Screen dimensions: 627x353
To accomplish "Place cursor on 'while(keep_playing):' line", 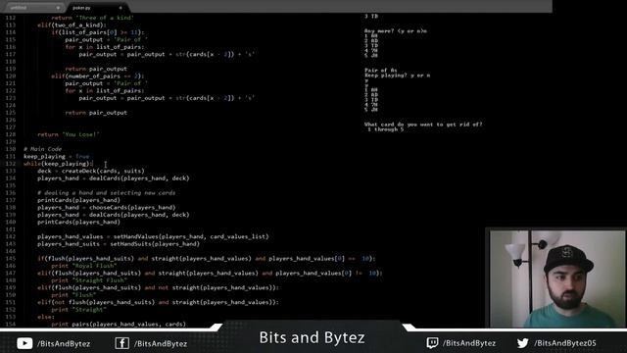I will tap(58, 164).
